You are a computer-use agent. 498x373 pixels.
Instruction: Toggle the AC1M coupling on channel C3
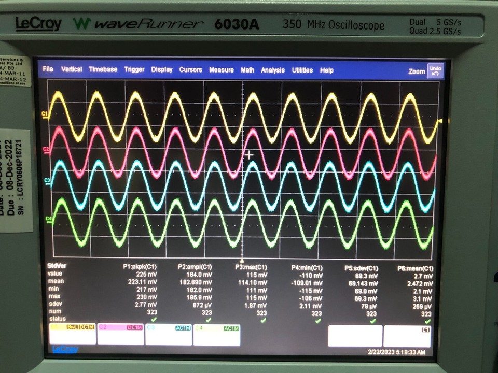(x=183, y=326)
